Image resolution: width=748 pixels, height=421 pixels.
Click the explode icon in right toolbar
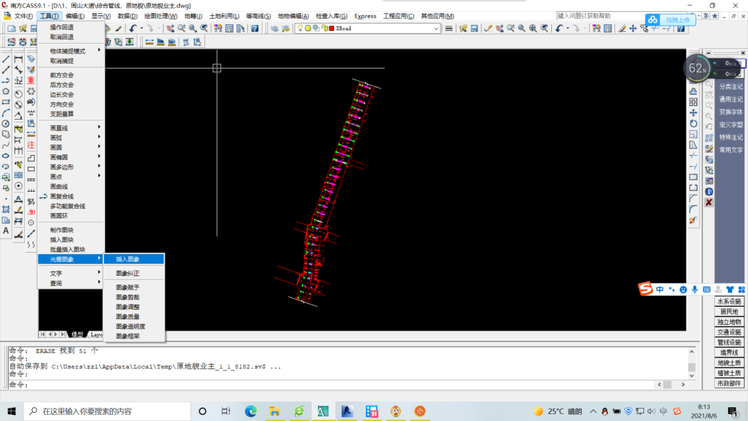coord(693,220)
